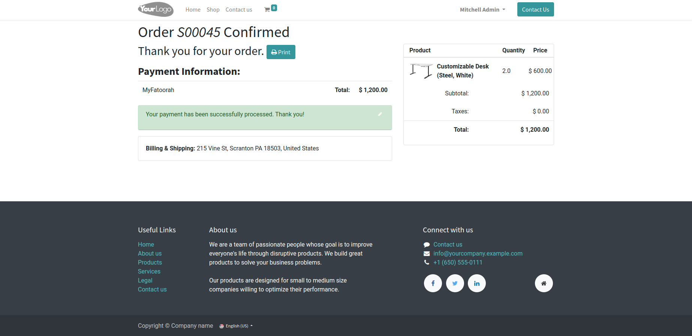Open the Products footer link
The image size is (692, 336).
[x=150, y=262]
